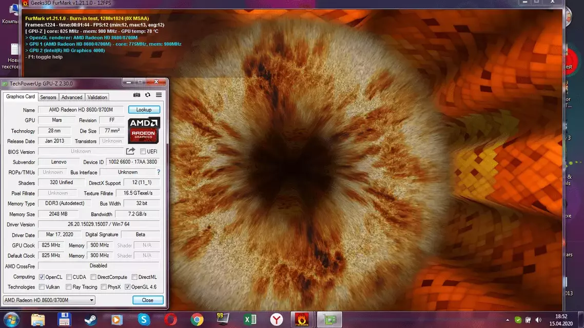Open File Explorer from the taskbar
The height and width of the screenshot is (328, 584).
[37, 320]
